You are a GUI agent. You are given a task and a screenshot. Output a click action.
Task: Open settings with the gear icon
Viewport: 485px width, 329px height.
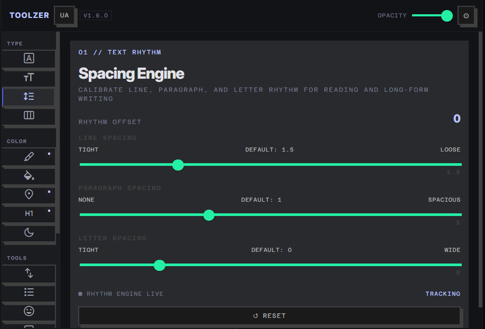click(x=466, y=15)
